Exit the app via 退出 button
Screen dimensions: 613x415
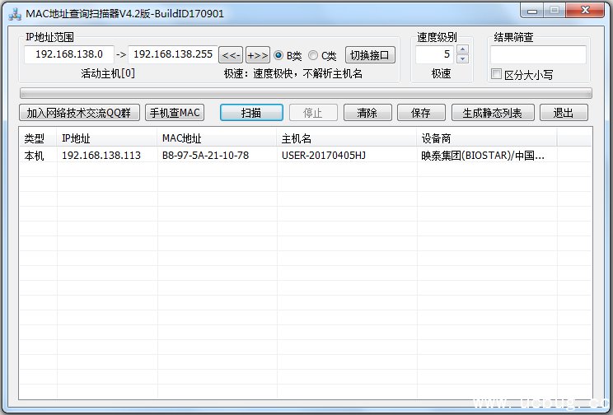[564, 113]
